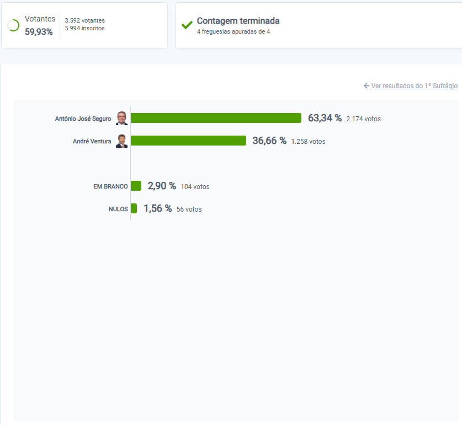This screenshot has height=425, width=462.
Task: Select the 3.592 votantes count text
Action: pos(85,20)
